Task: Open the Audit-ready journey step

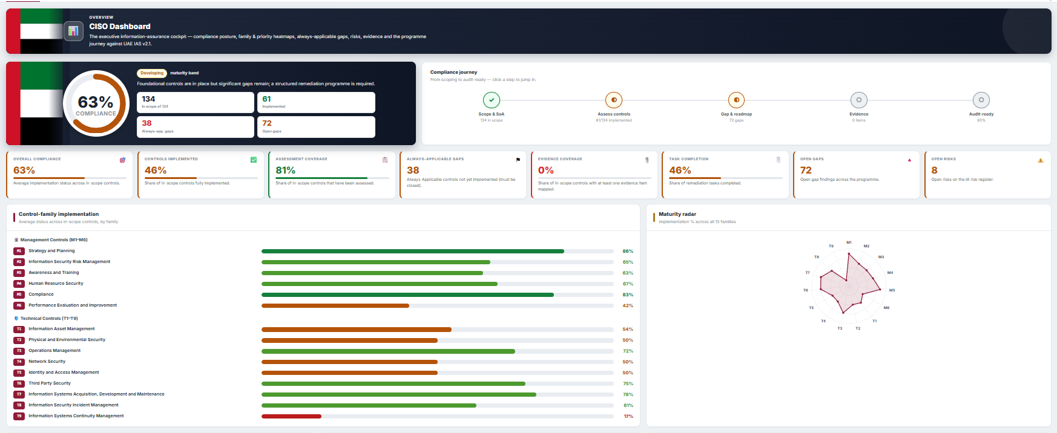Action: [981, 100]
